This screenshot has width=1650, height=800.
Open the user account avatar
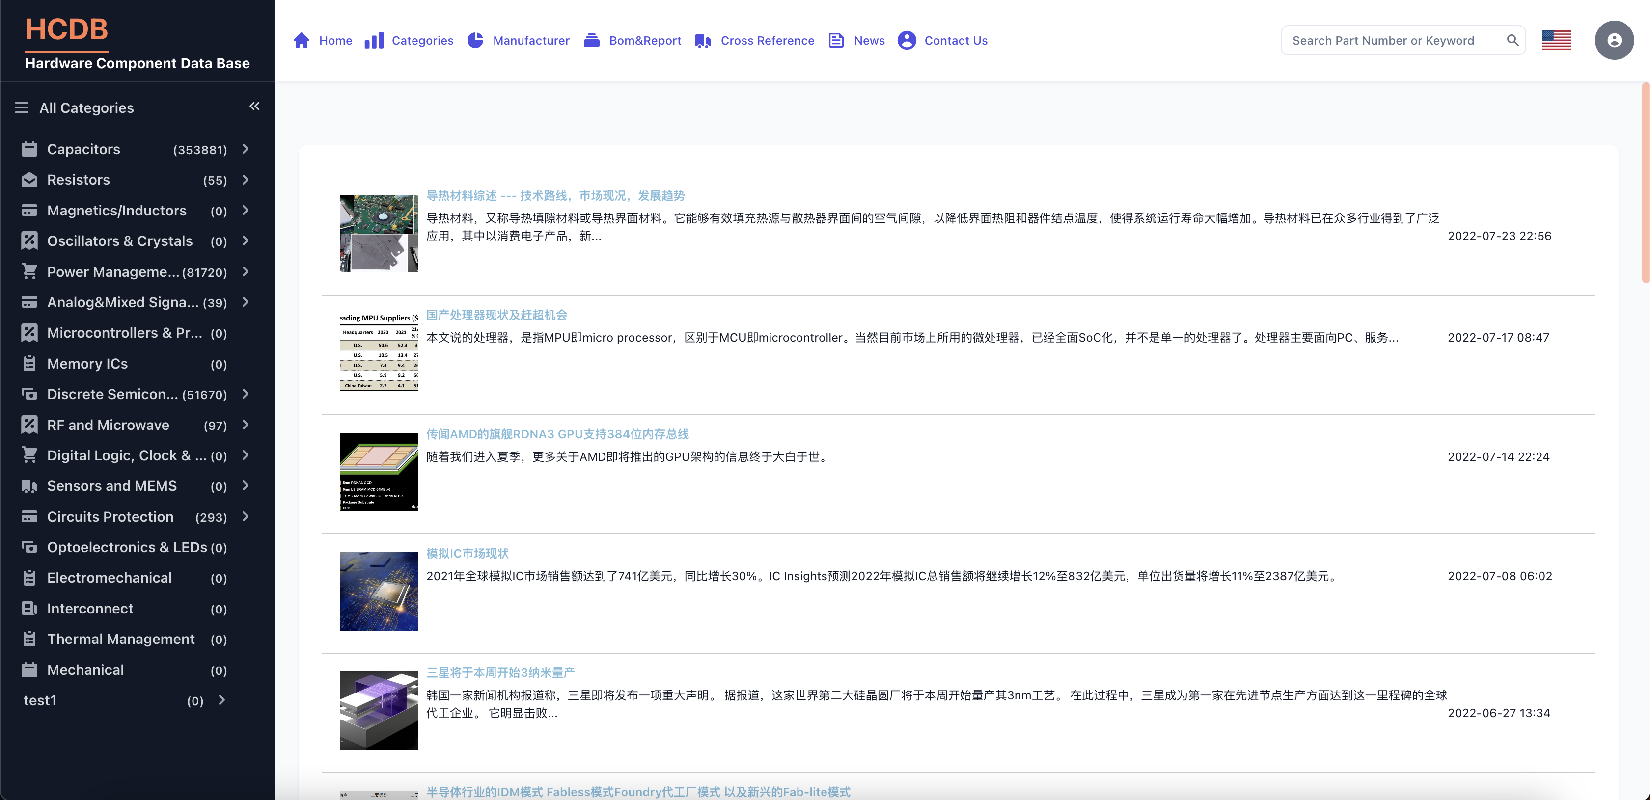1614,40
